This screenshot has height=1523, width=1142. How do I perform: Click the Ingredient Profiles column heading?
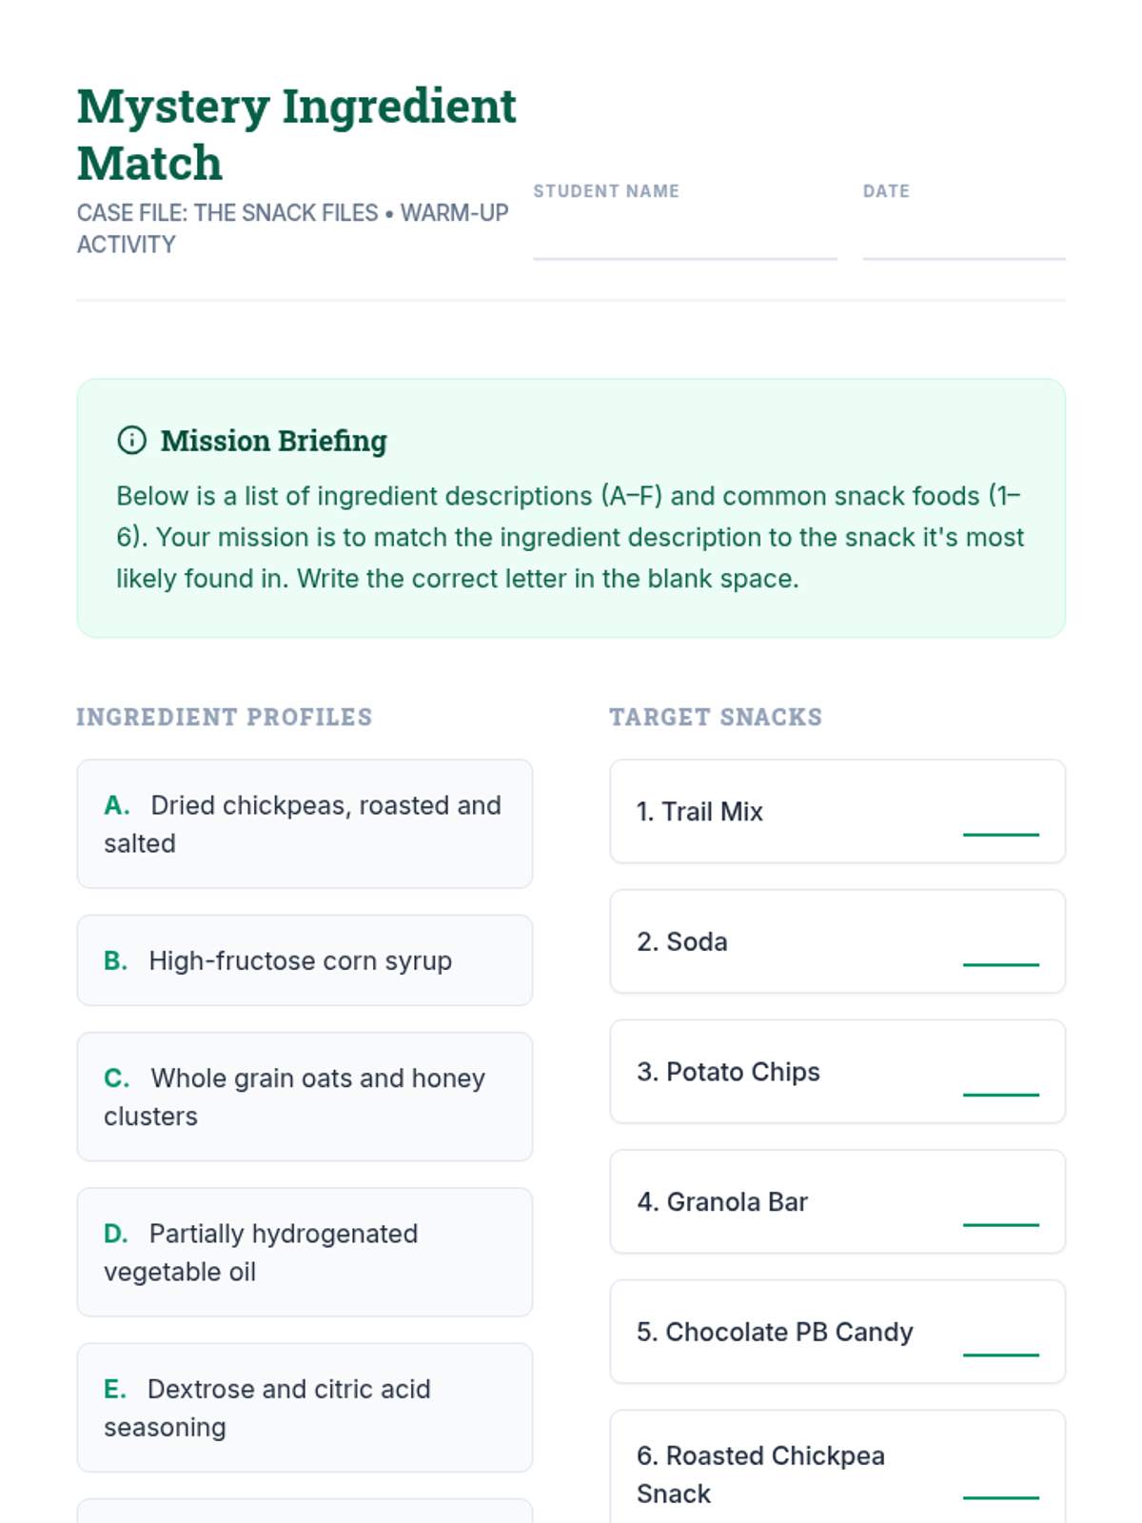click(225, 717)
